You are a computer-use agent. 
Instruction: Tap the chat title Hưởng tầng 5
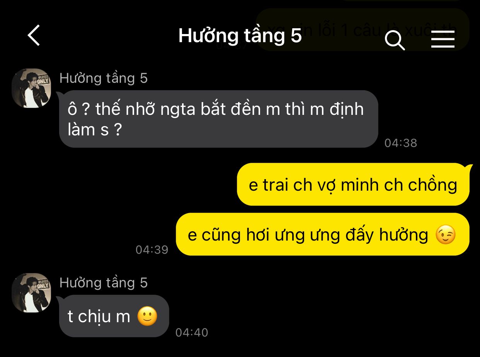pos(240,36)
